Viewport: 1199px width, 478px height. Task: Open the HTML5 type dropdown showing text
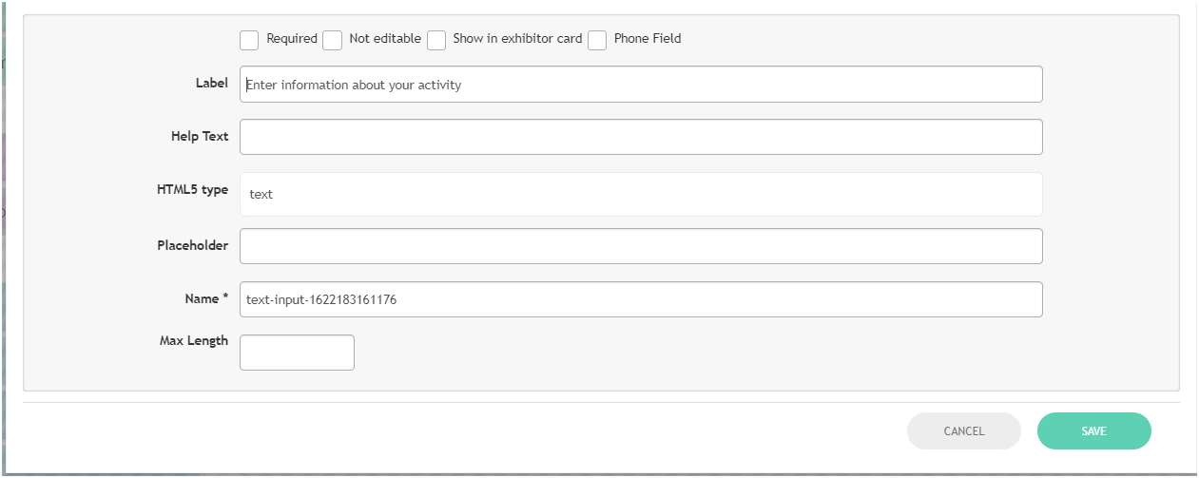pyautogui.click(x=641, y=194)
